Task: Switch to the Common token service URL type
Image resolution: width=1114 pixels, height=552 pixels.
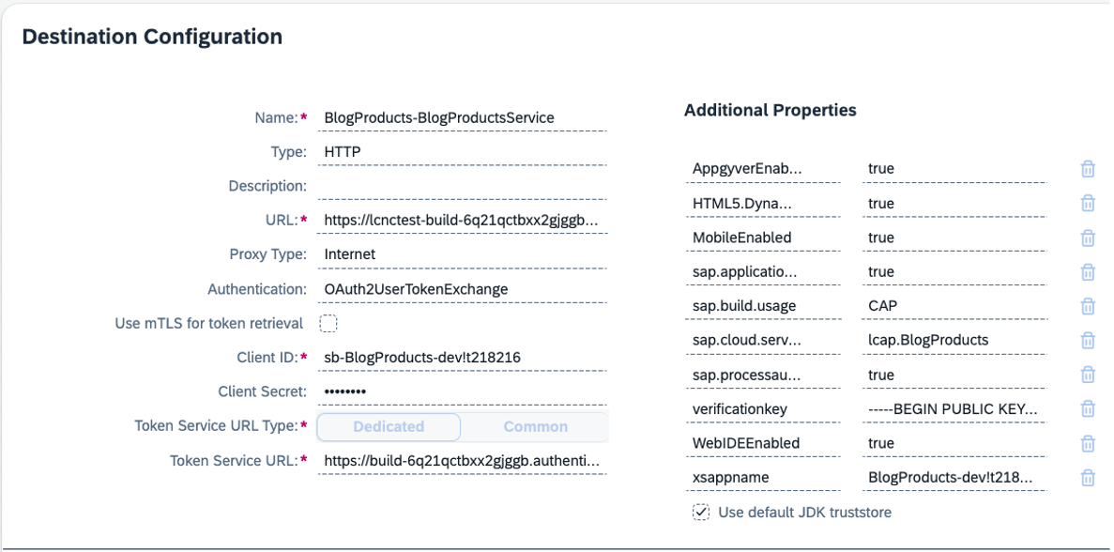Action: pyautogui.click(x=534, y=426)
